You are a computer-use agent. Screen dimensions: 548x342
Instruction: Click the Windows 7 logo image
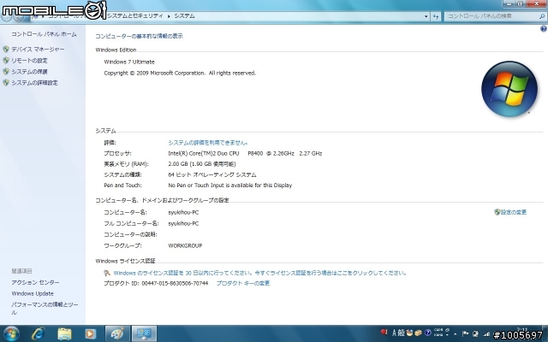coord(509,89)
